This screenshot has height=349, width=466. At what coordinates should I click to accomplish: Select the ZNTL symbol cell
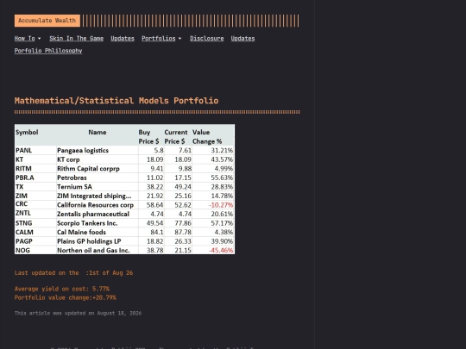point(35,214)
